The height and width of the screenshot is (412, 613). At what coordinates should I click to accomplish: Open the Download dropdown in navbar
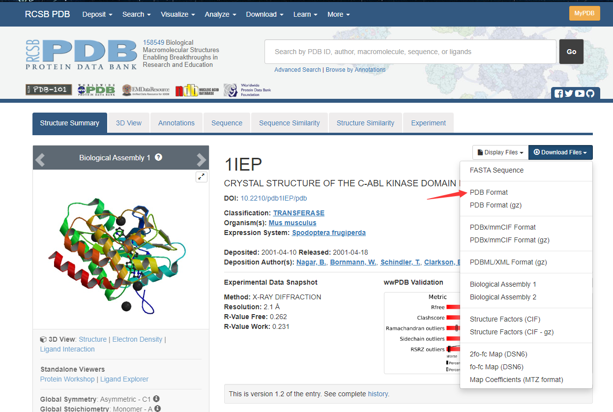pos(264,14)
